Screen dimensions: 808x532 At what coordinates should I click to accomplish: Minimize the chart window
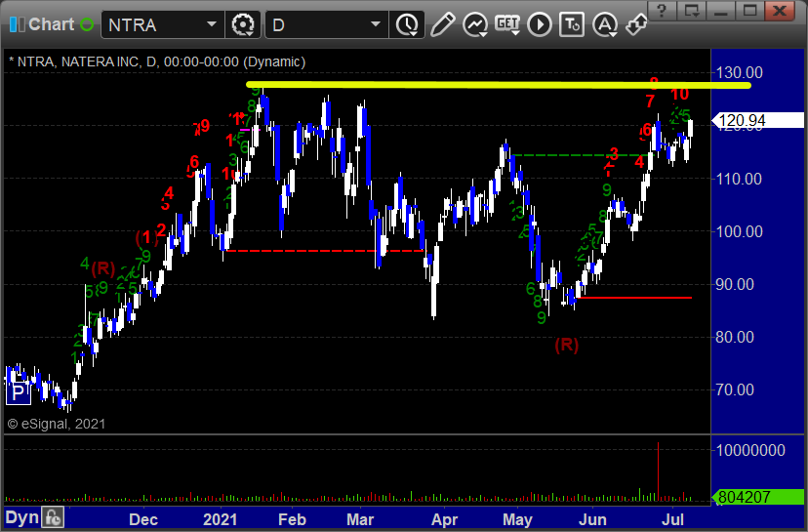tap(720, 11)
